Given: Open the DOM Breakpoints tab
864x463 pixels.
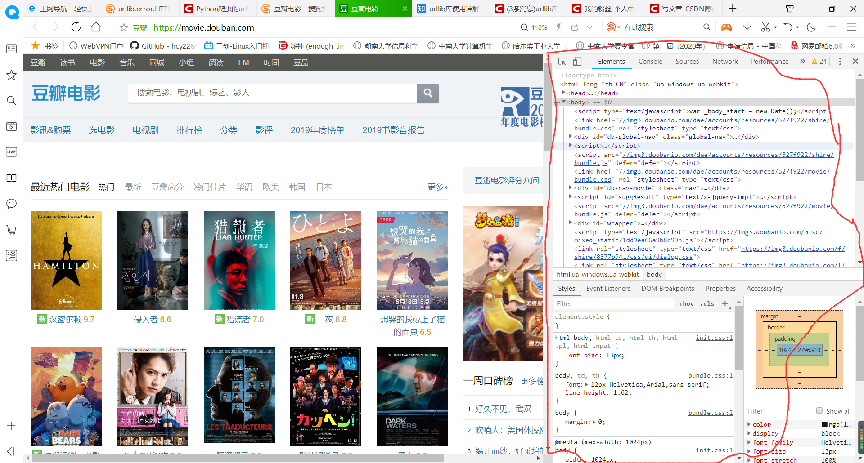Looking at the screenshot, I should click(668, 289).
